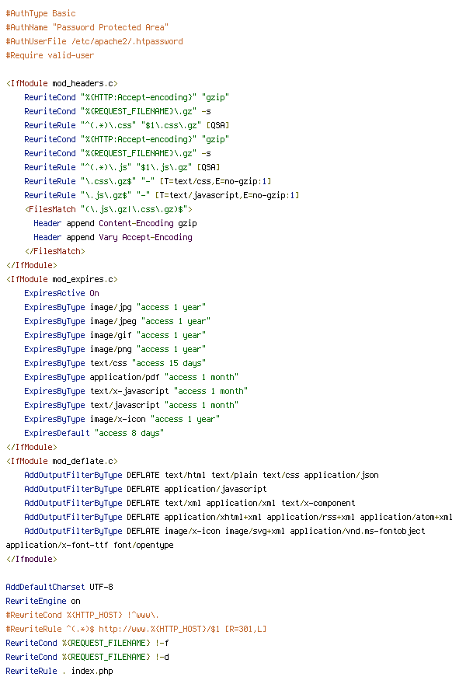This screenshot has height=684, width=466.
Task: Click the ExpiresActive On directive
Action: point(62,293)
